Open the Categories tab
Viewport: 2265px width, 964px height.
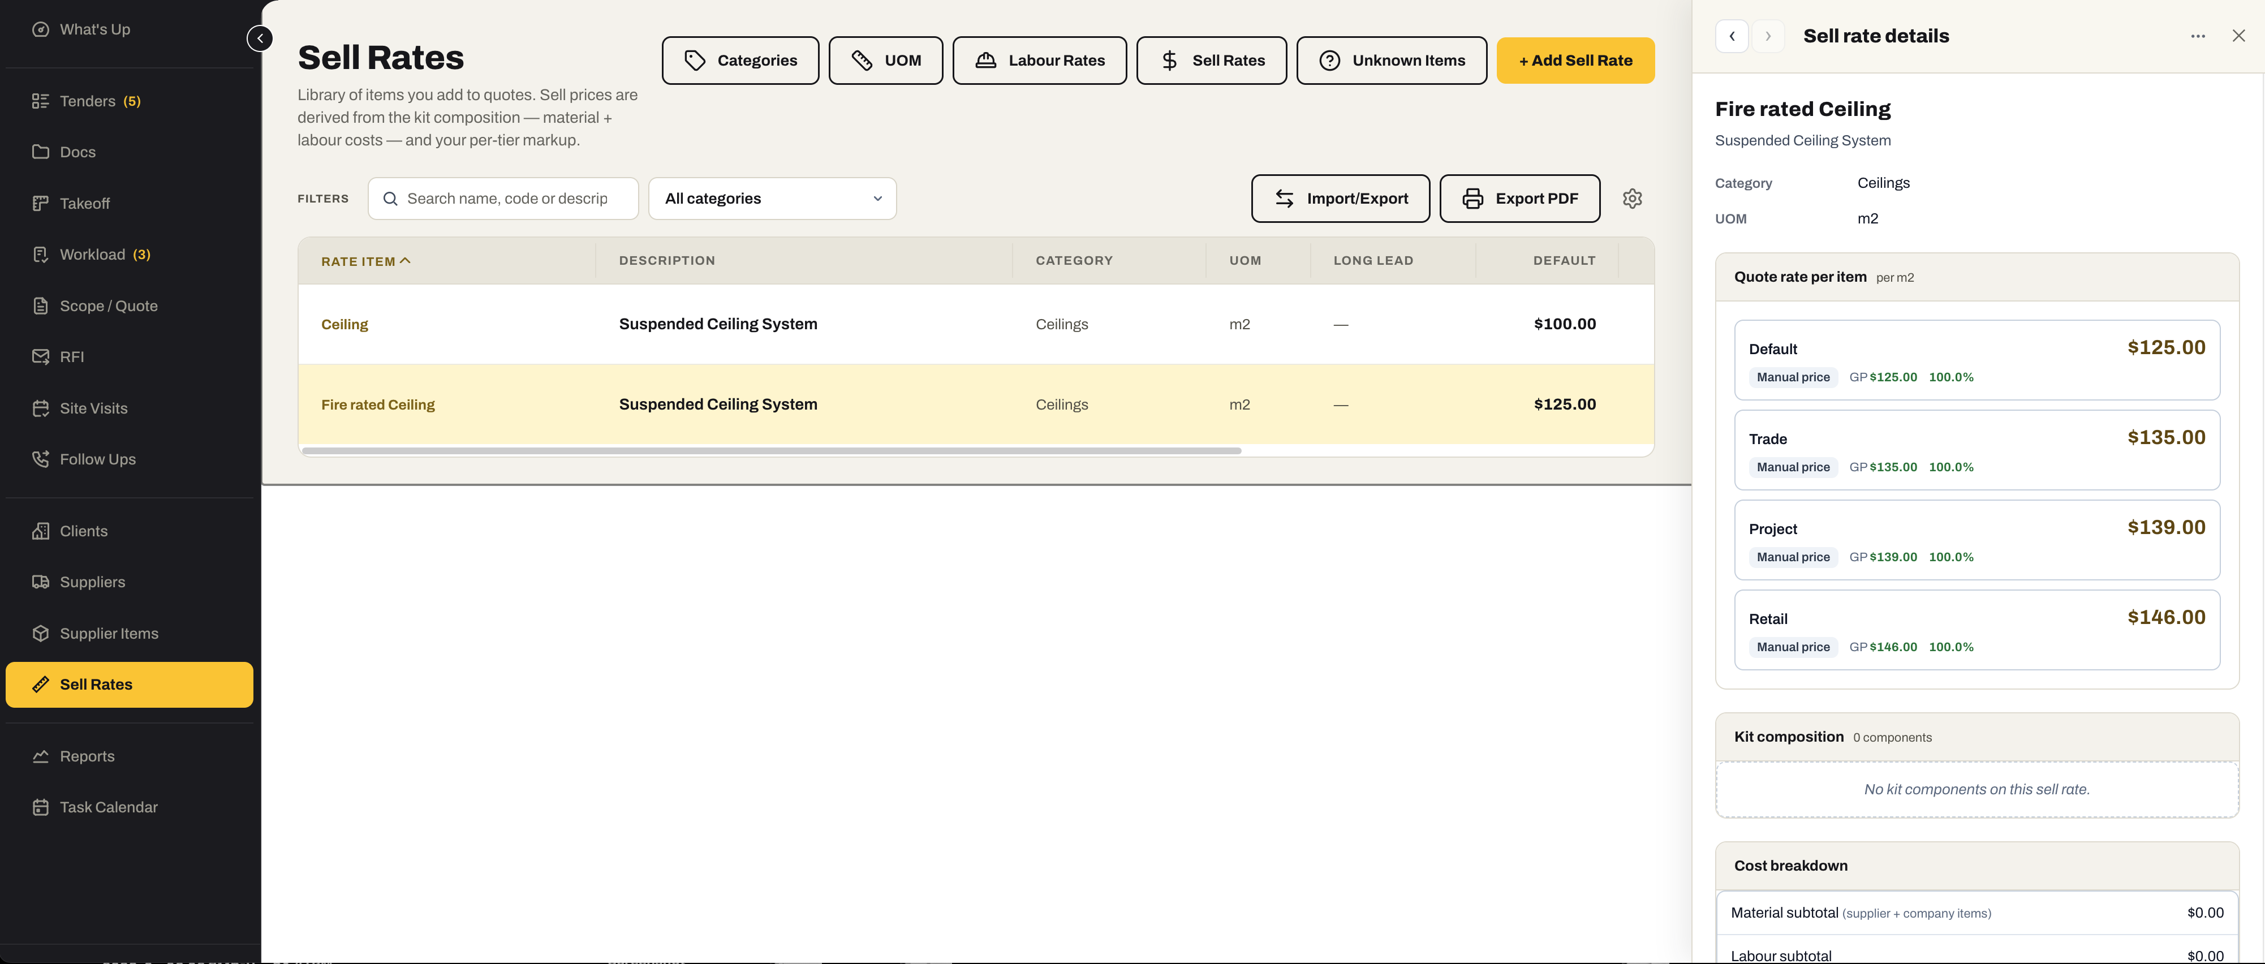pos(740,61)
